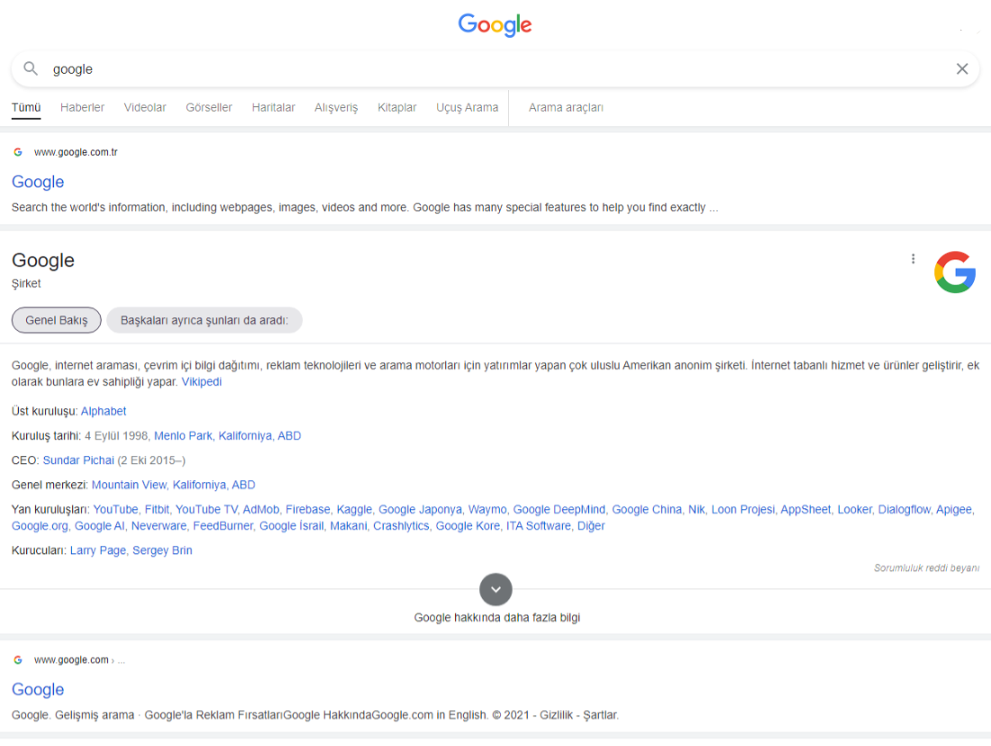991x746 pixels.
Task: Click Mountain View, Kaliforniya, ABD link
Action: click(173, 485)
